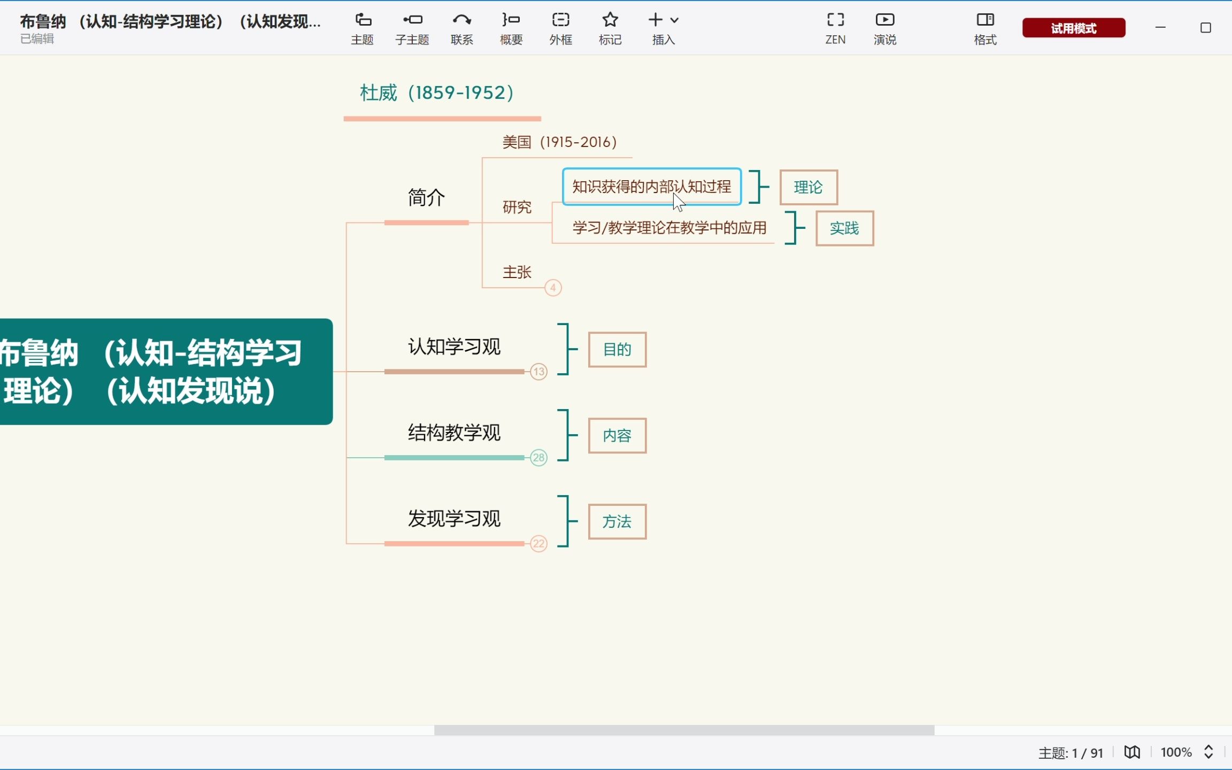Select the 知识获得的内部认知过程 topic
Image resolution: width=1232 pixels, height=770 pixels.
coord(652,187)
